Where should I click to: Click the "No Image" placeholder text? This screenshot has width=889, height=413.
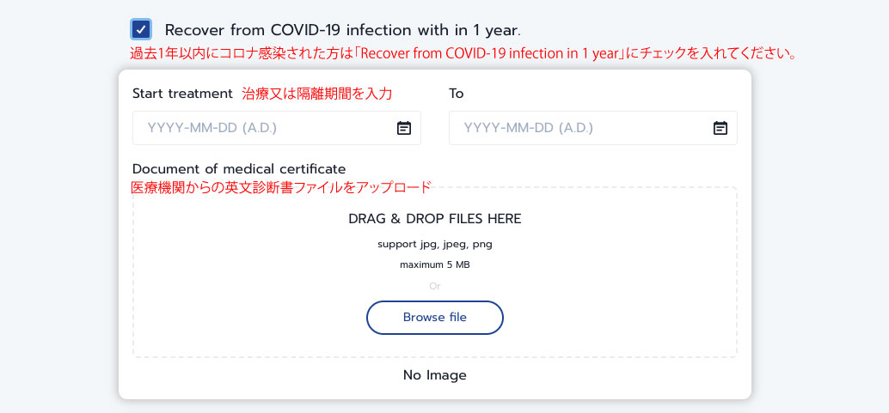pyautogui.click(x=435, y=375)
